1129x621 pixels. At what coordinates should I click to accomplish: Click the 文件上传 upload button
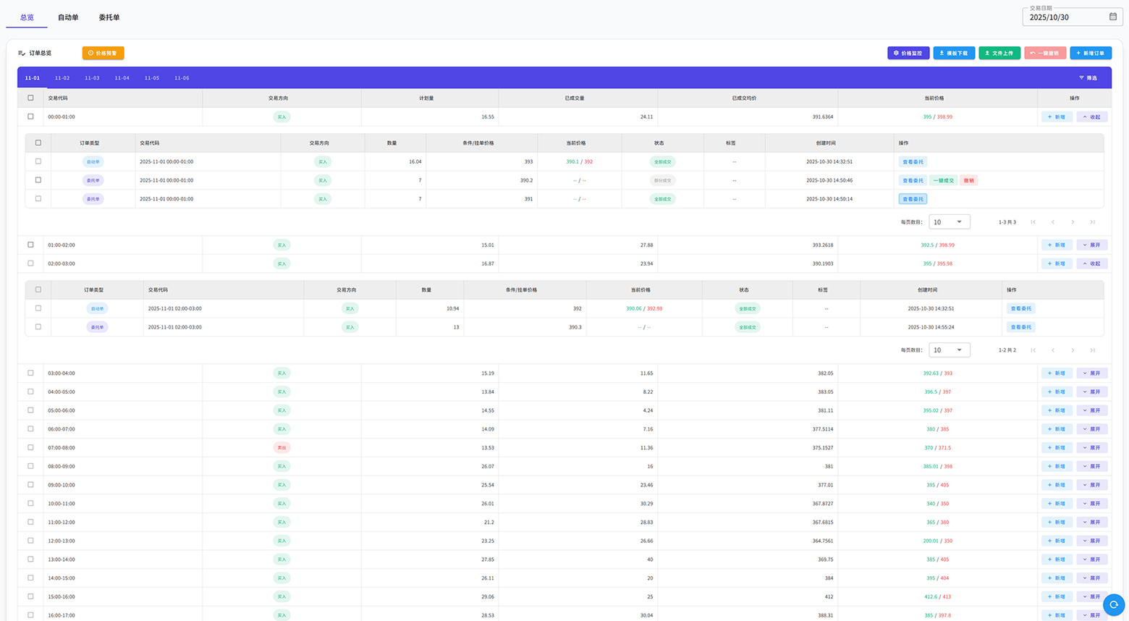pos(999,53)
